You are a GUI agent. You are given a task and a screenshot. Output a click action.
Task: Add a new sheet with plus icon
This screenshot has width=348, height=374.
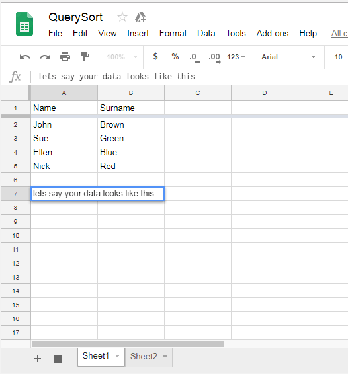38,359
